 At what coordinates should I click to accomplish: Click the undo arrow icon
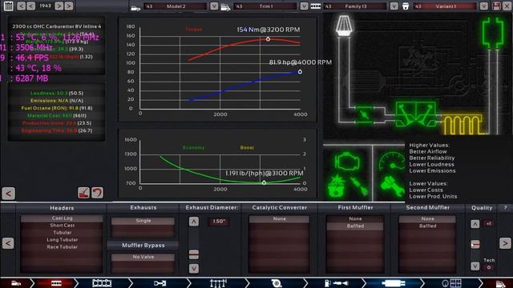[97, 193]
